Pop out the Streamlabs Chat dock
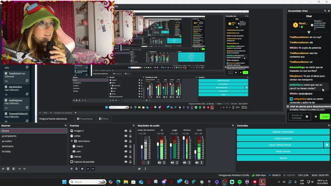Image resolution: width=331 pixels, height=186 pixels. click(325, 11)
